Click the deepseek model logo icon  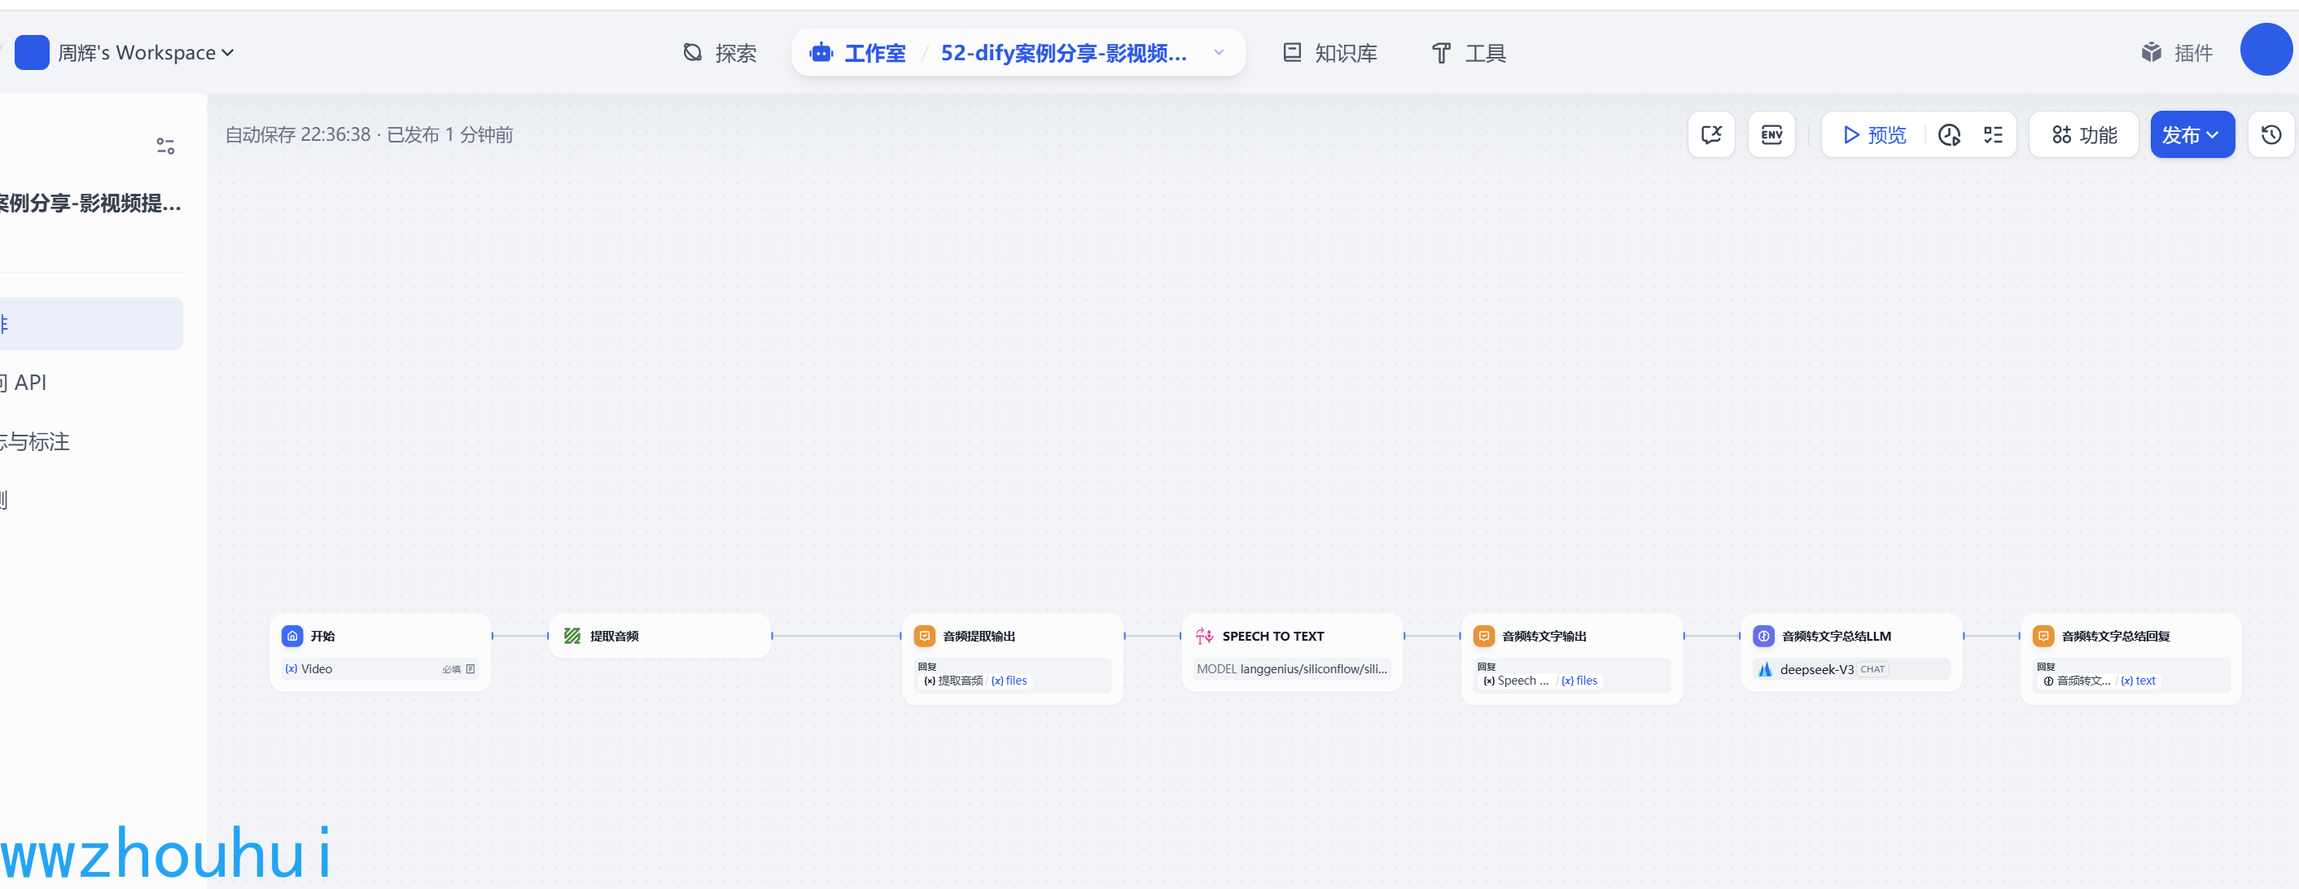click(x=1764, y=669)
